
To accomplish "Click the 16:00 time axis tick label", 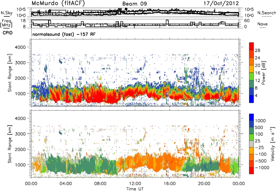I will pos(169,184).
